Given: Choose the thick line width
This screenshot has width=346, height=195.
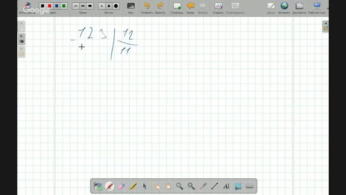Looking at the screenshot, I should click(90, 6).
